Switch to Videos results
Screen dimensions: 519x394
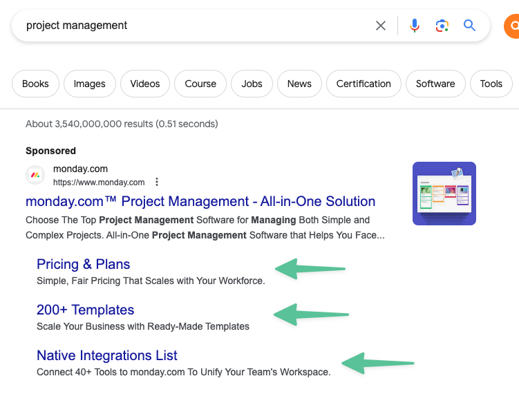145,84
